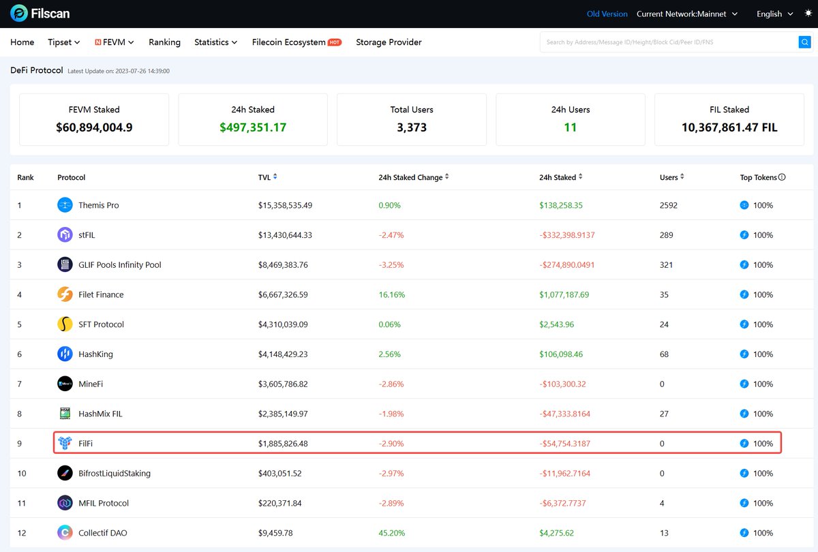Open the Themis Pro protocol name
Screen dimensions: 818x552
click(99, 205)
